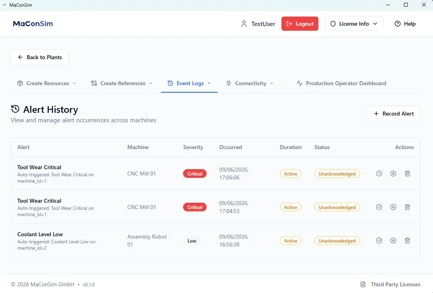Expand the Event Logs chevron
Viewport: 433px width, 293px height.
[209, 83]
